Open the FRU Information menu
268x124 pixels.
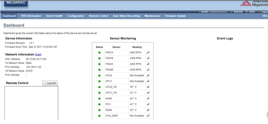[x=31, y=16]
